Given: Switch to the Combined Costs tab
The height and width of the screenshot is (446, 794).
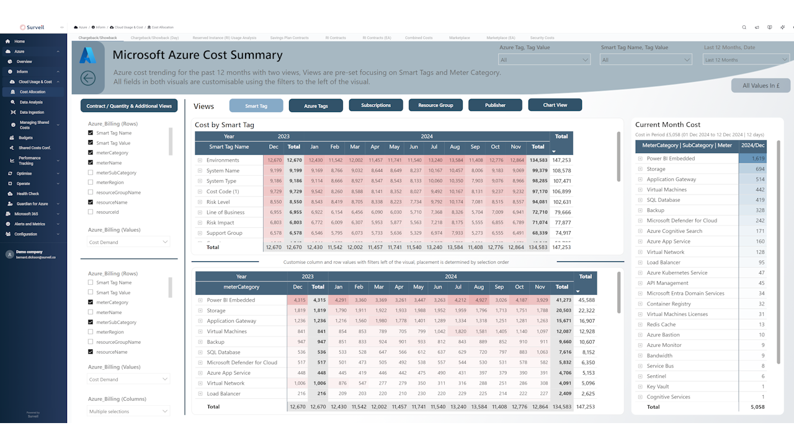Looking at the screenshot, I should point(419,38).
